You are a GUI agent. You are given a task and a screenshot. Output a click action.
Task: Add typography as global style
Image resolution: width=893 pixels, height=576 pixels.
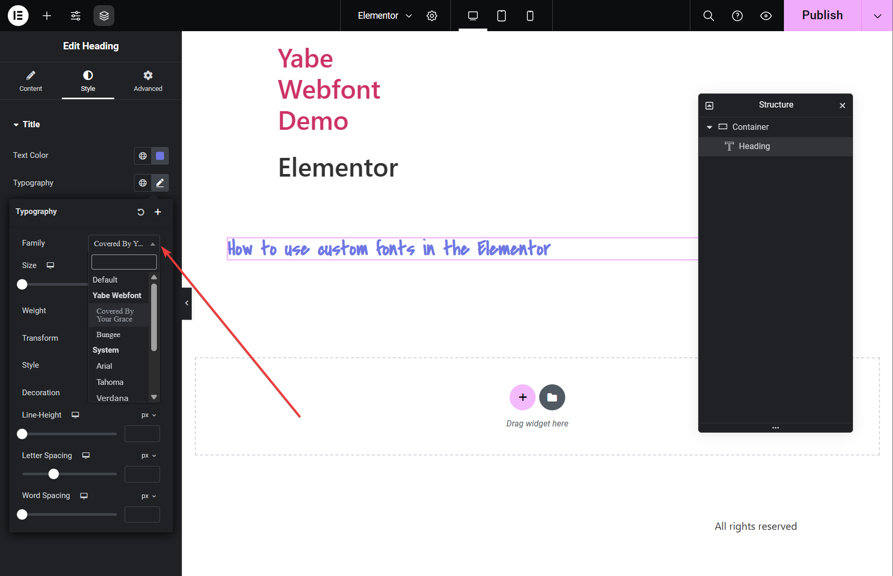click(158, 212)
